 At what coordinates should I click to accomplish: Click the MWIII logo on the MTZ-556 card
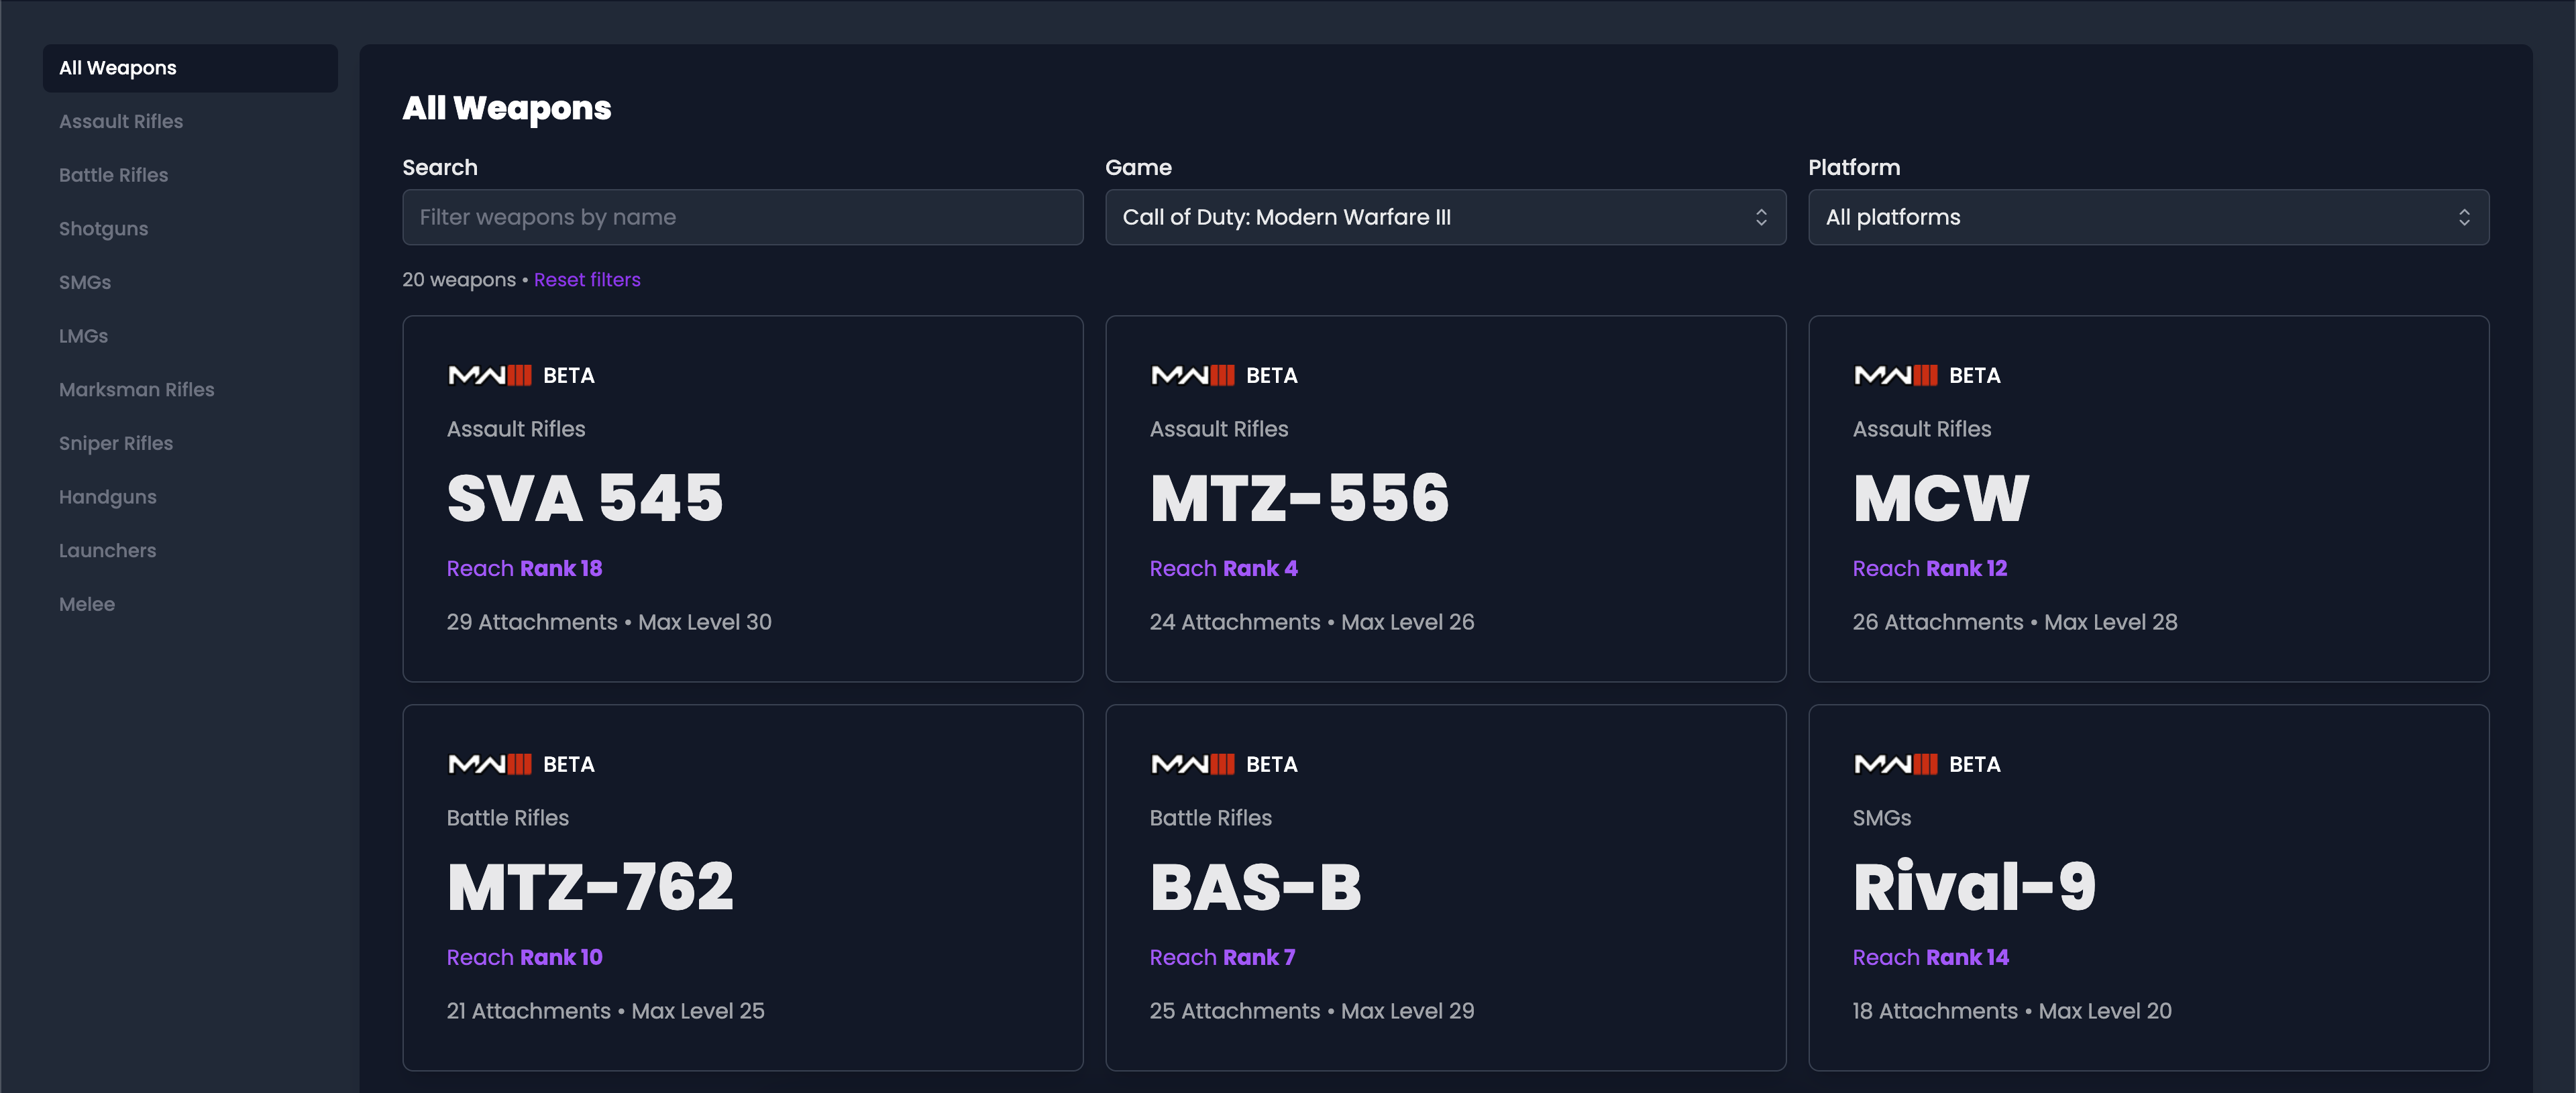pyautogui.click(x=1193, y=375)
